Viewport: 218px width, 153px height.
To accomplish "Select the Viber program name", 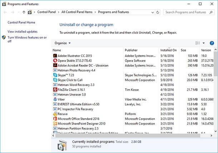I will [61, 99].
